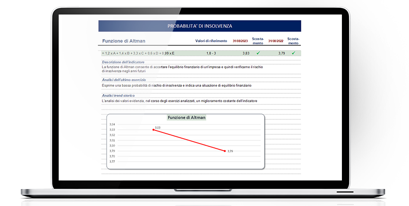This screenshot has width=409, height=206.
Task: Click the 3,84 label on chart axis
Action: 112,125
